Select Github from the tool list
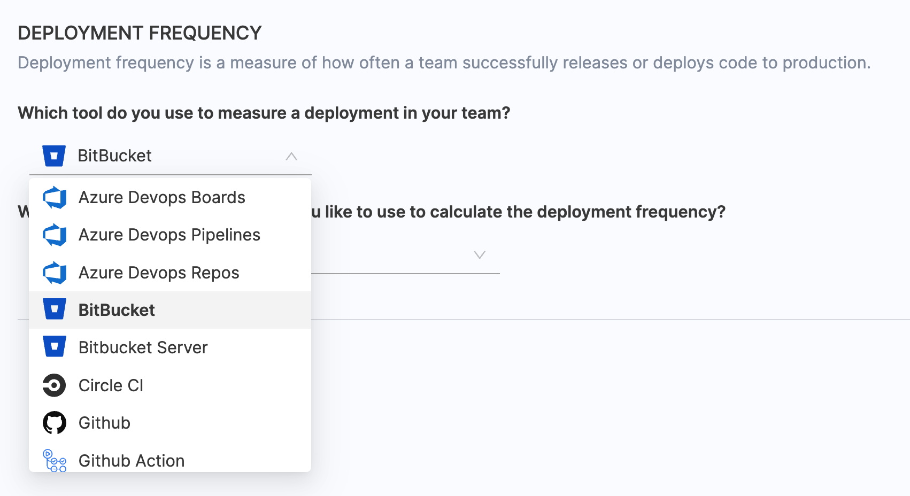This screenshot has height=496, width=910. [104, 423]
